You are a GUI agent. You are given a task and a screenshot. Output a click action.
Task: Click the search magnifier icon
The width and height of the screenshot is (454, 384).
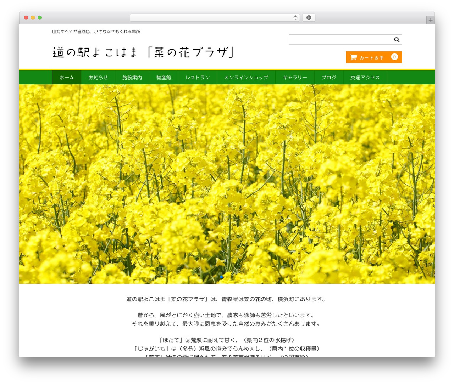(x=397, y=40)
